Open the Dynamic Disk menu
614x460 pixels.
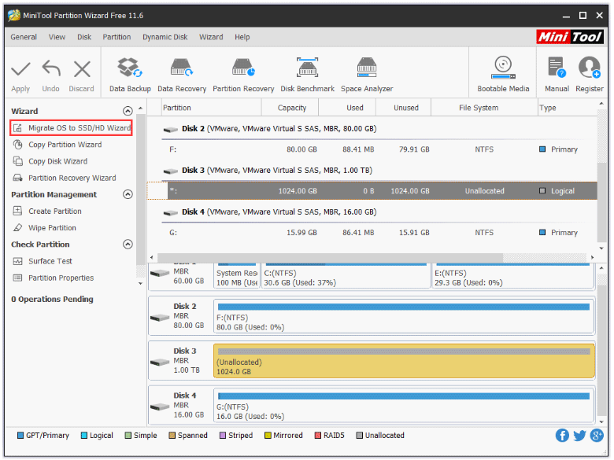[x=165, y=37]
